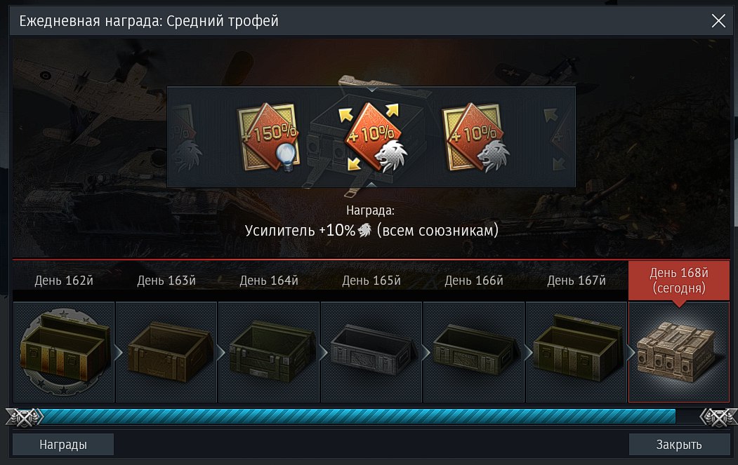The image size is (738, 465).
Task: Click the День 165й label
Action: 371,281
